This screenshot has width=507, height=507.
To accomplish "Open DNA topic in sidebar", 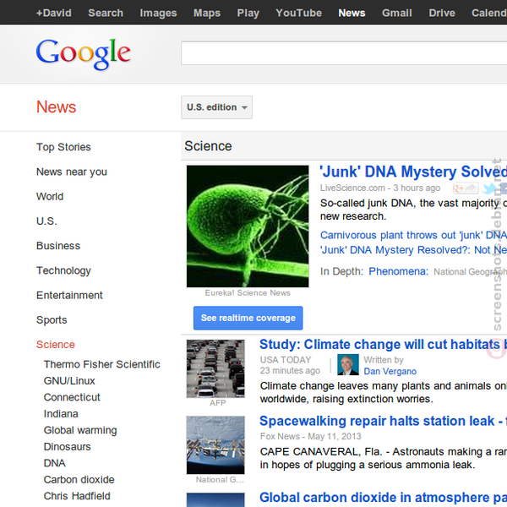I will tap(54, 463).
